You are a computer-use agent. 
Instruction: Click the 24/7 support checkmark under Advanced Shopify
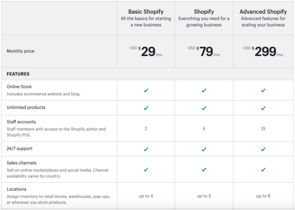pyautogui.click(x=263, y=149)
